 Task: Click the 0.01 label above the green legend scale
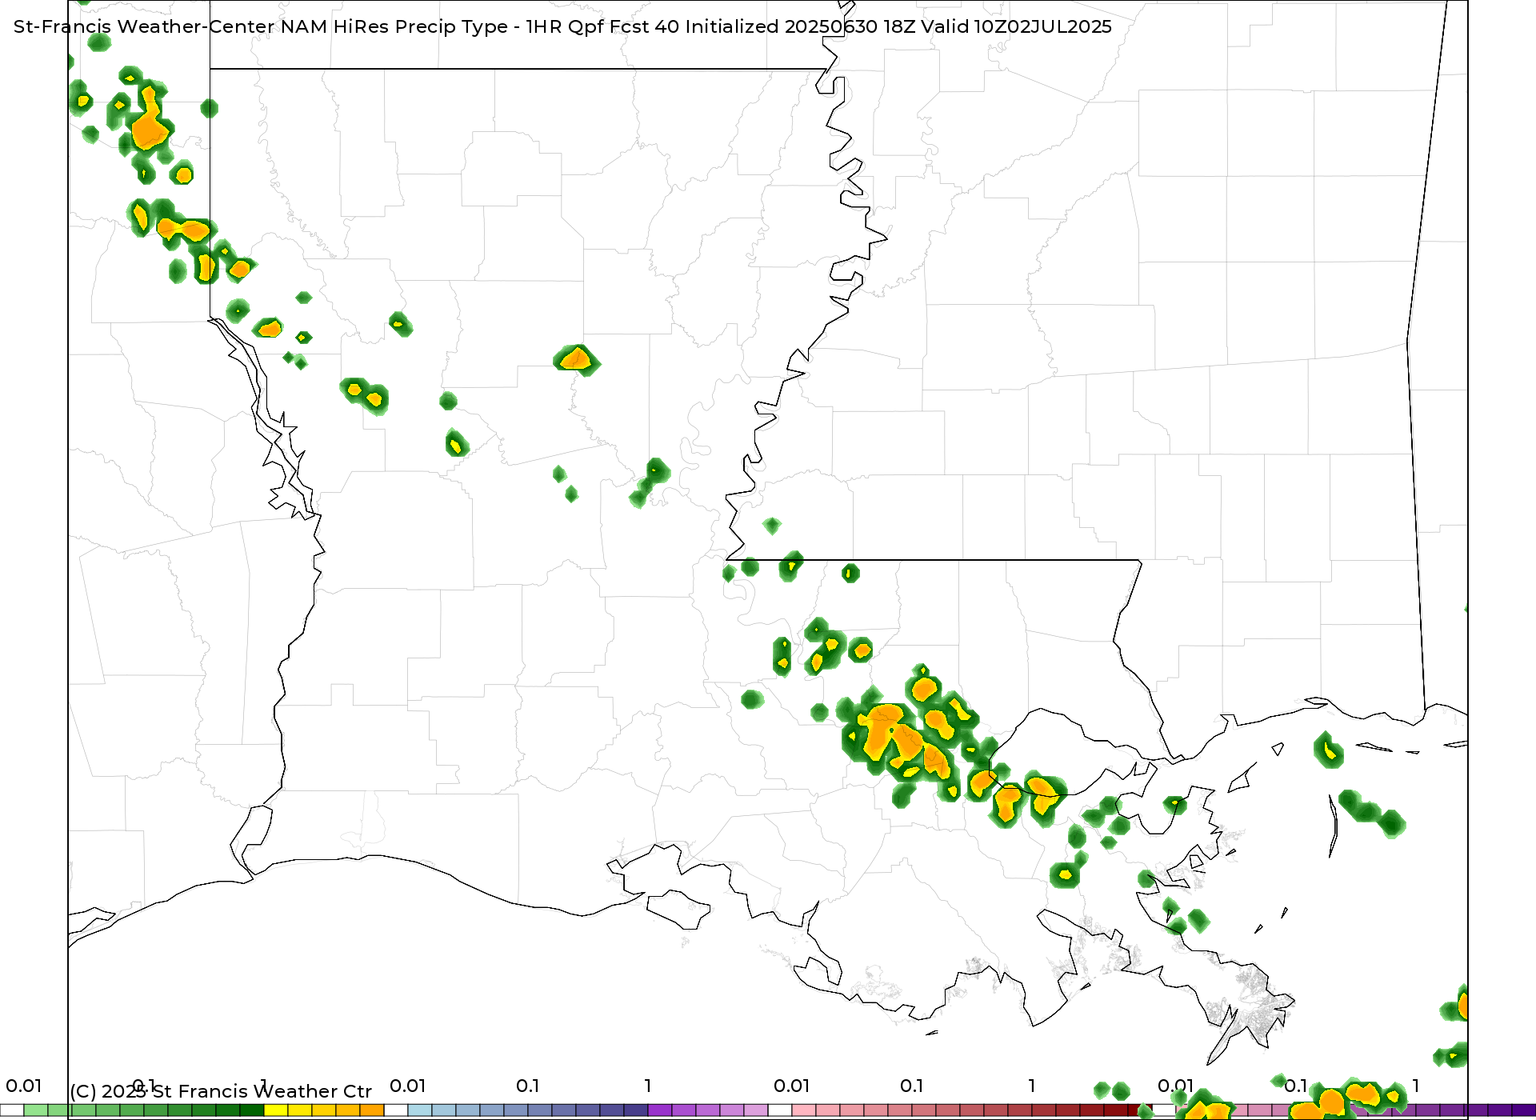click(24, 1086)
